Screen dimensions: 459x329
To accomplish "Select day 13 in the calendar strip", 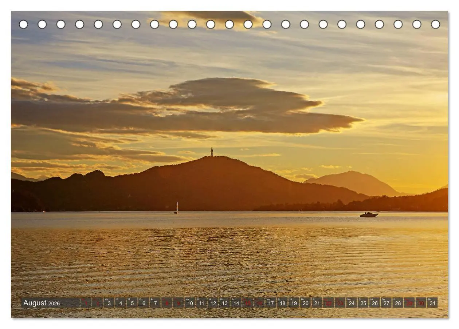I will pyautogui.click(x=225, y=303).
